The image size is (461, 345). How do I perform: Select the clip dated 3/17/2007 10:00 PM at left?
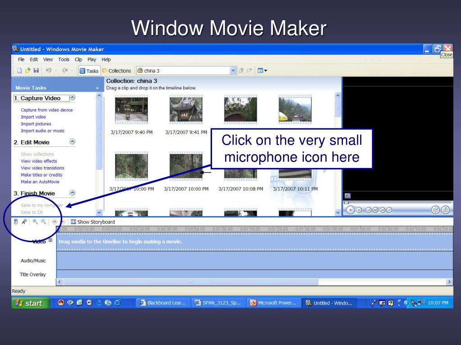[131, 166]
